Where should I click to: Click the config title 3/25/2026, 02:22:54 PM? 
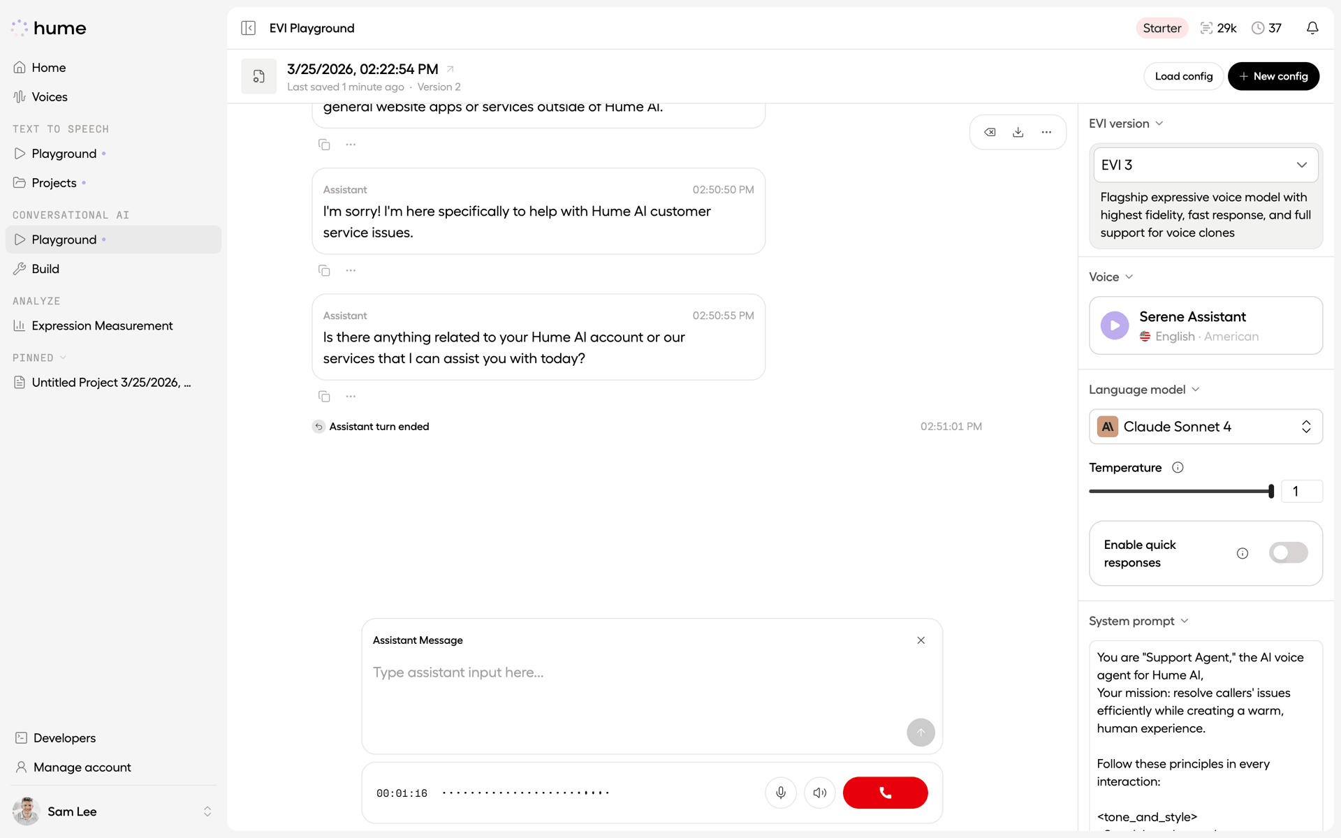point(362,69)
